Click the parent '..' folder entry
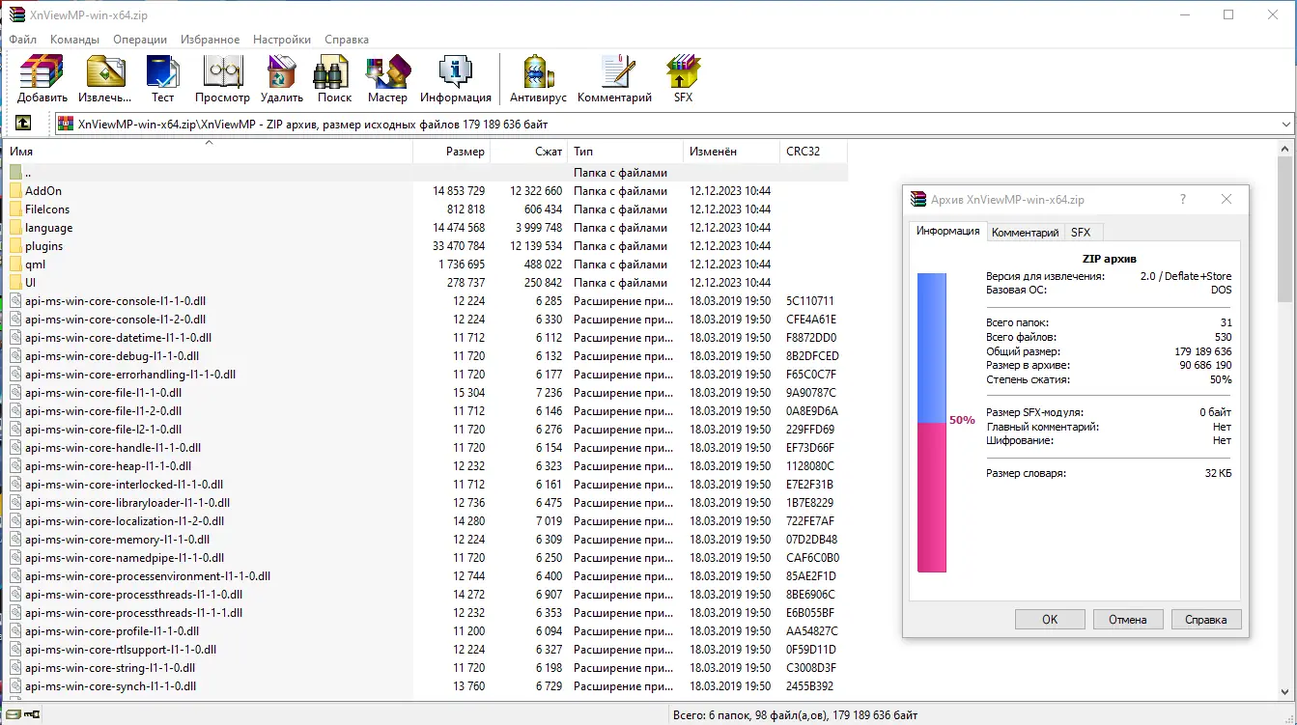Screen dimensions: 1297x725 click(28, 173)
